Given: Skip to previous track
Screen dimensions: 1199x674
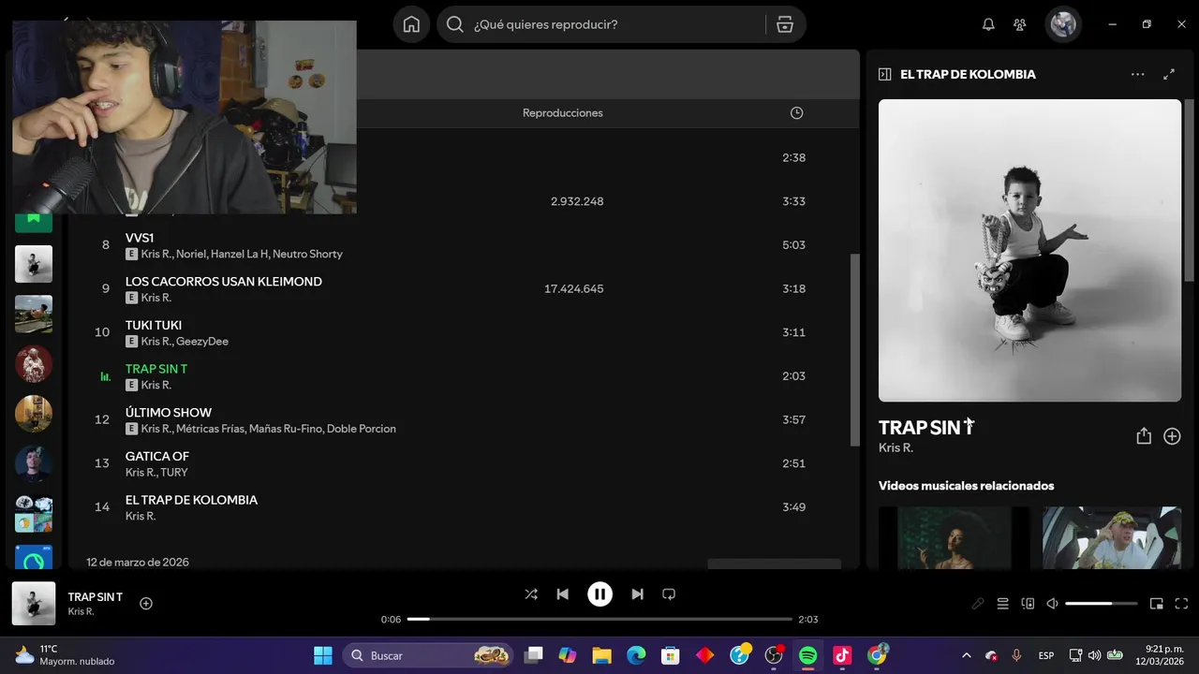Looking at the screenshot, I should point(562,593).
